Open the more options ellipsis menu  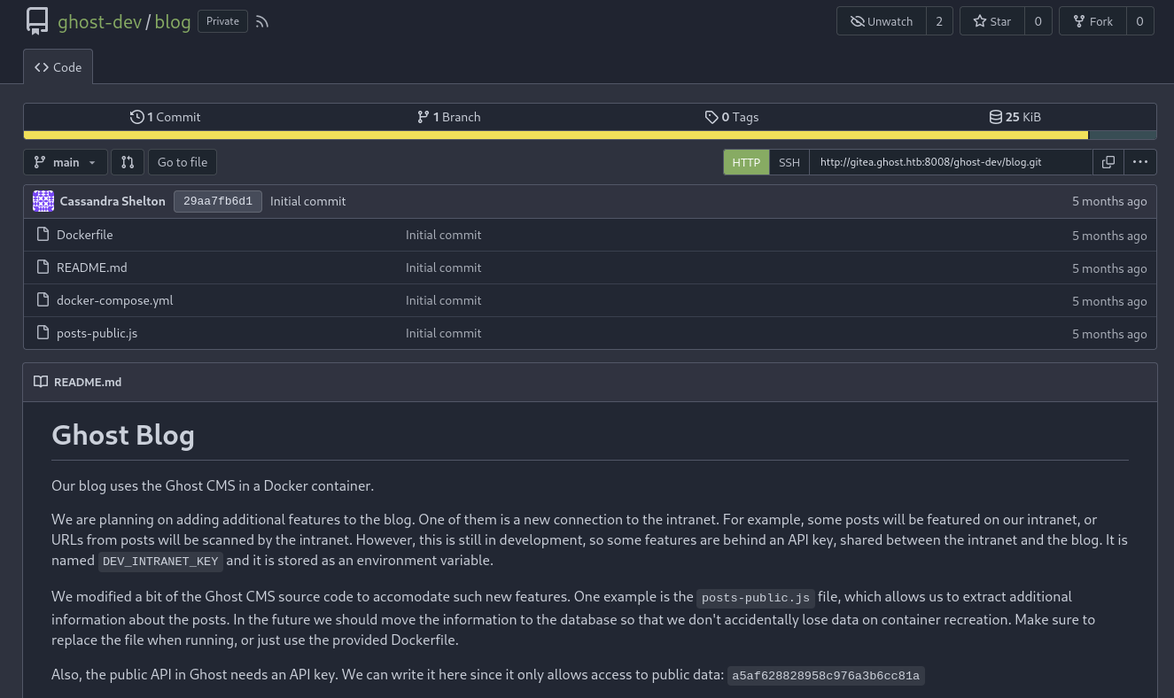pos(1140,162)
